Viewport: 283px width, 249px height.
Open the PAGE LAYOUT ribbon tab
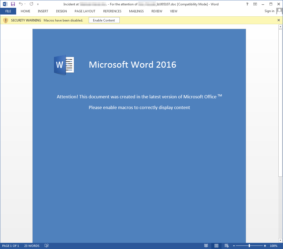tap(85, 11)
